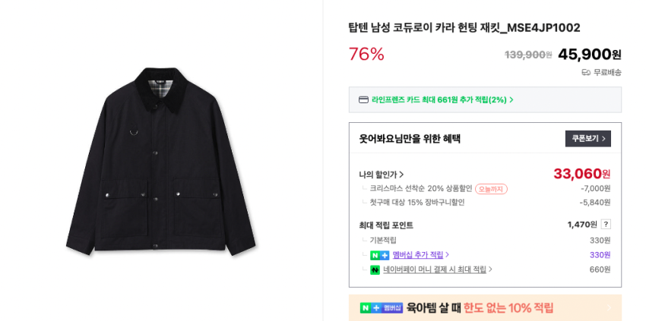Expand the 라인프렌즈 카드 benefit chevron
This screenshot has height=321, width=646.
(511, 99)
